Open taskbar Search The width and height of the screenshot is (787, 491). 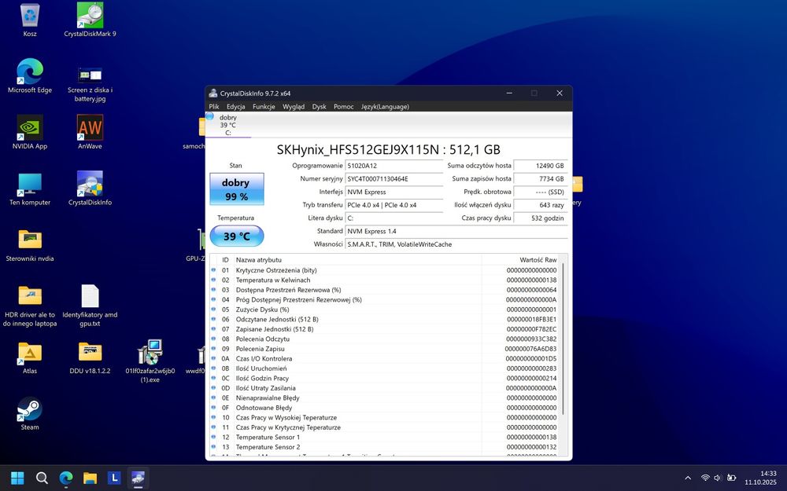tap(42, 478)
